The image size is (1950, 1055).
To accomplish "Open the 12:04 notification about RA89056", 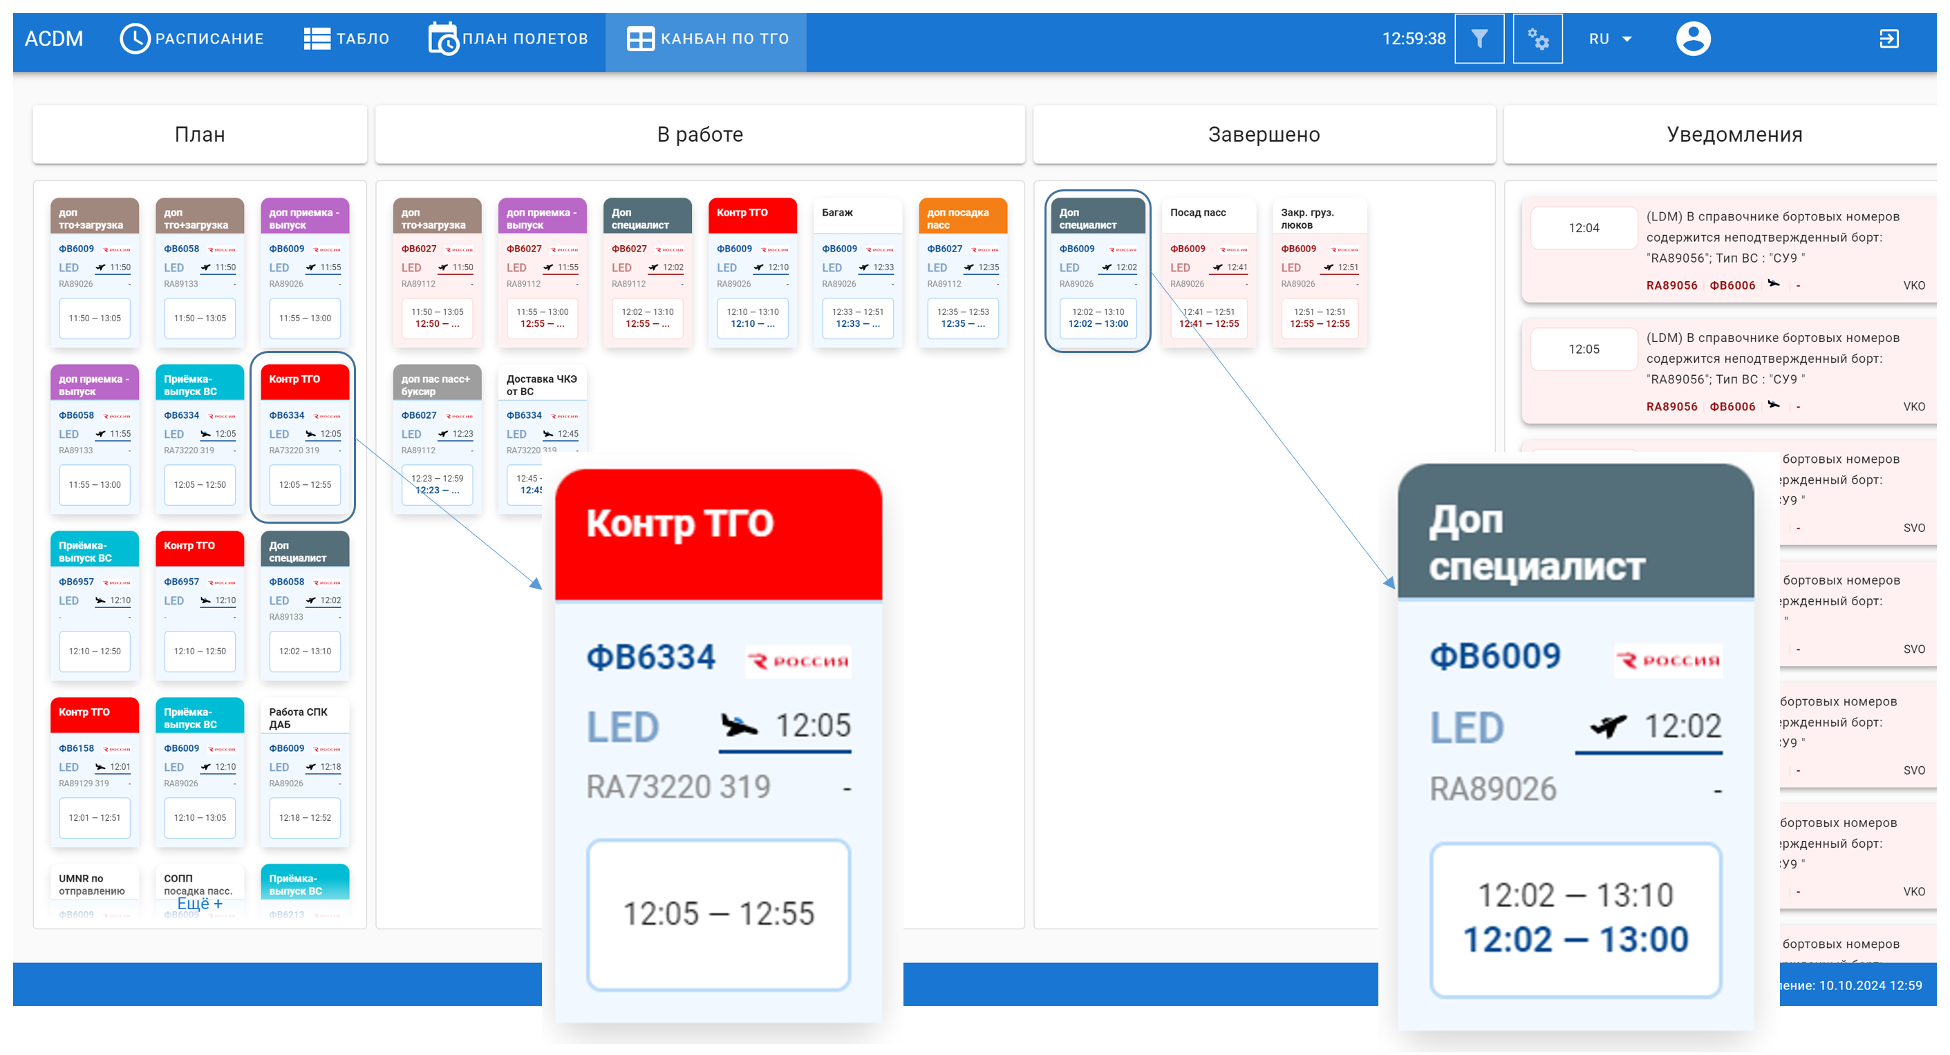I will 1729,251.
